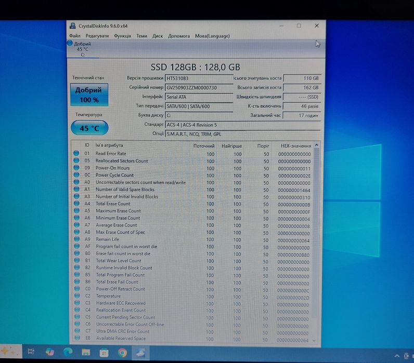Click the status orb for Total Wear Level Count
This screenshot has width=414, height=363.
click(x=77, y=260)
